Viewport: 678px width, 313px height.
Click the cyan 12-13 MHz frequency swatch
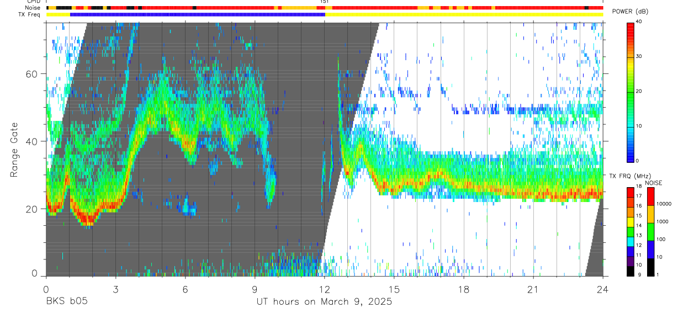[x=631, y=242]
